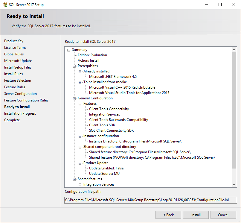Collapse the Summary tree node
Viewport: 241px width, 223px height.
[68, 50]
